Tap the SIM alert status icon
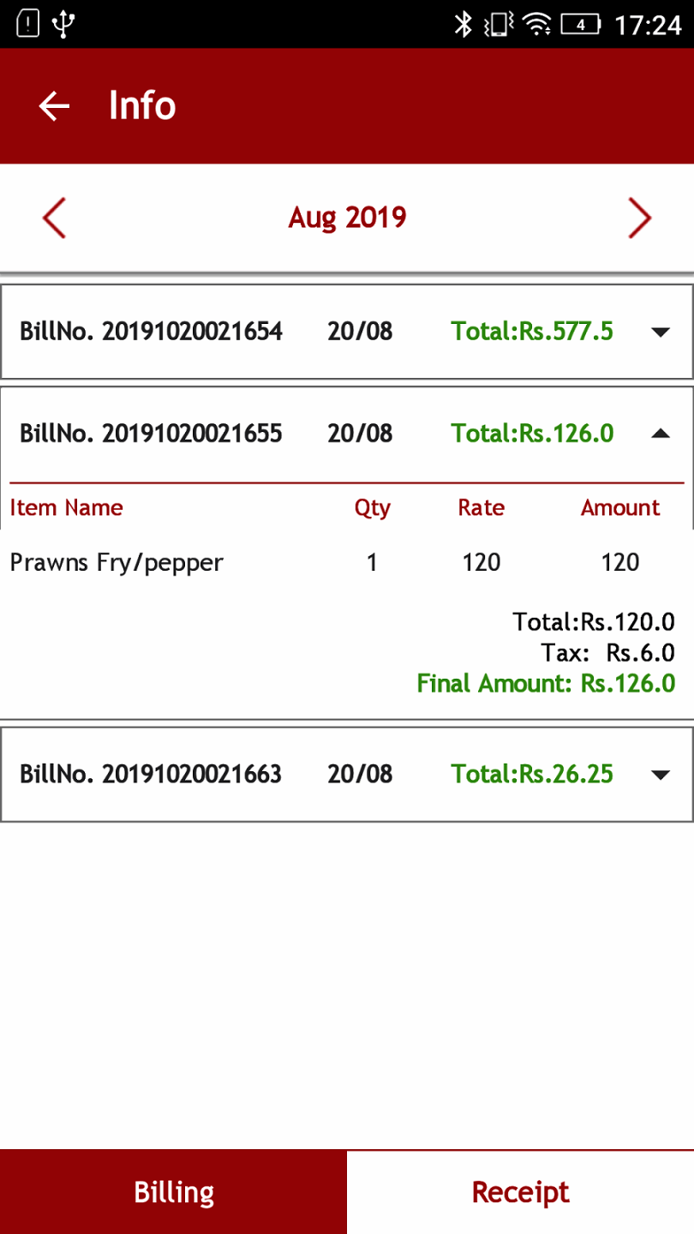Image resolution: width=694 pixels, height=1234 pixels. pos(28,24)
